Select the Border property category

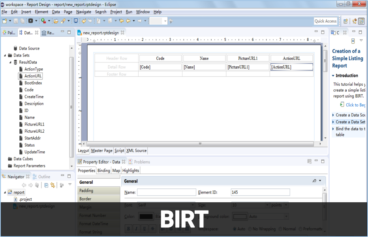(x=99, y=199)
